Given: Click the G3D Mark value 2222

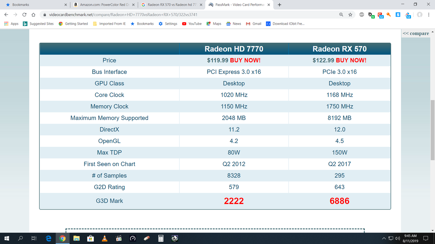Looking at the screenshot, I should point(234,201).
